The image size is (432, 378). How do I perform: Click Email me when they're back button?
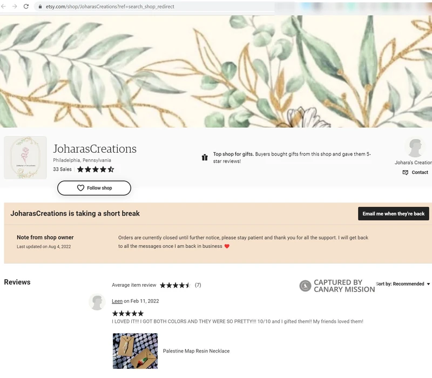[394, 213]
